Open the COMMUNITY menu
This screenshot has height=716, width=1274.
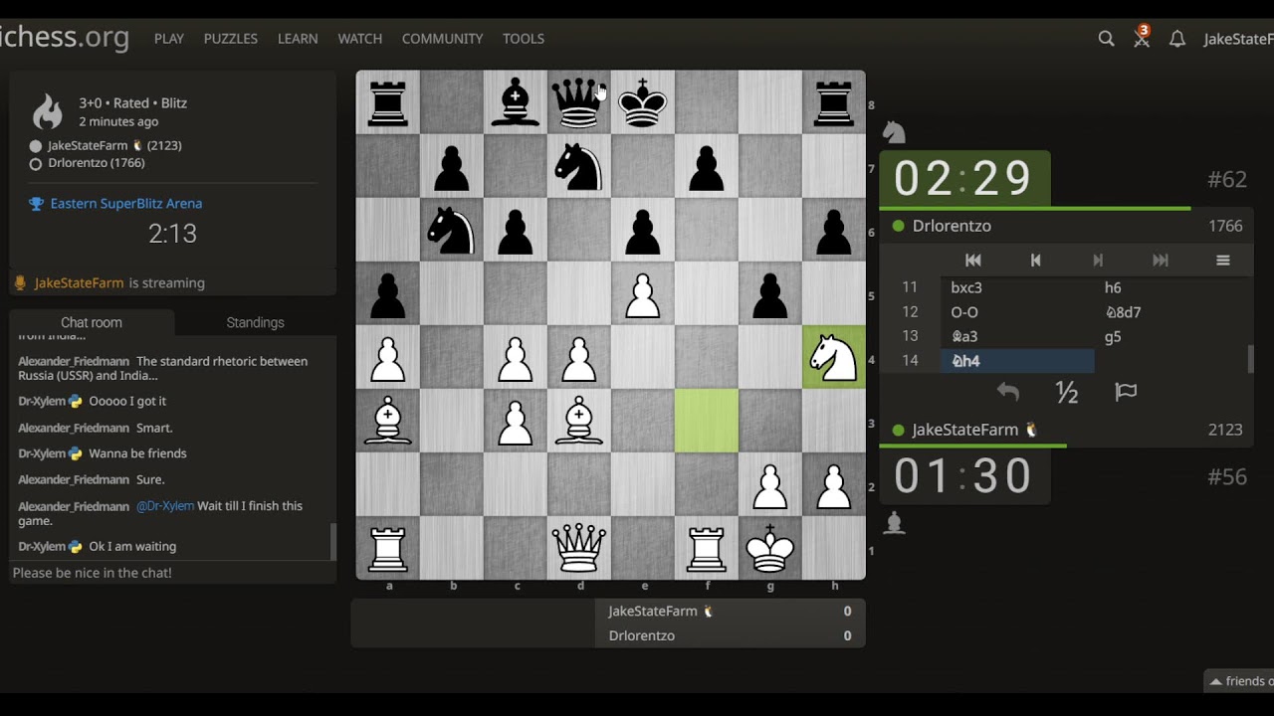point(443,39)
